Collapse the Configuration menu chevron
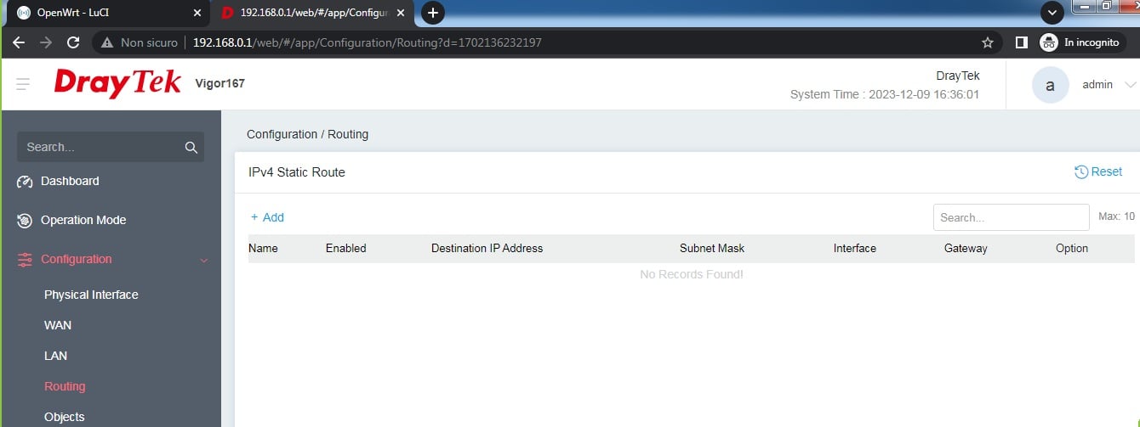 (x=204, y=260)
